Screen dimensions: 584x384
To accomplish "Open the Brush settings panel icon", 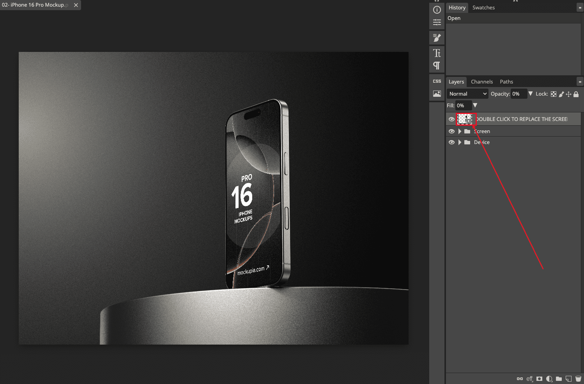I will [437, 37].
